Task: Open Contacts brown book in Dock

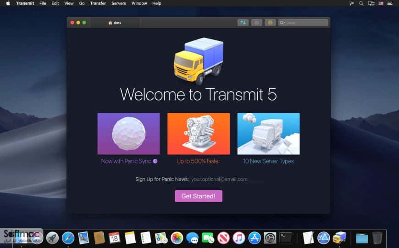Action: [x=99, y=238]
